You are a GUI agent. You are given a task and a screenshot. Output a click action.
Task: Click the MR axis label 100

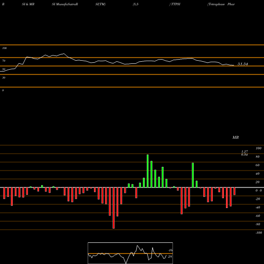pos(258,148)
